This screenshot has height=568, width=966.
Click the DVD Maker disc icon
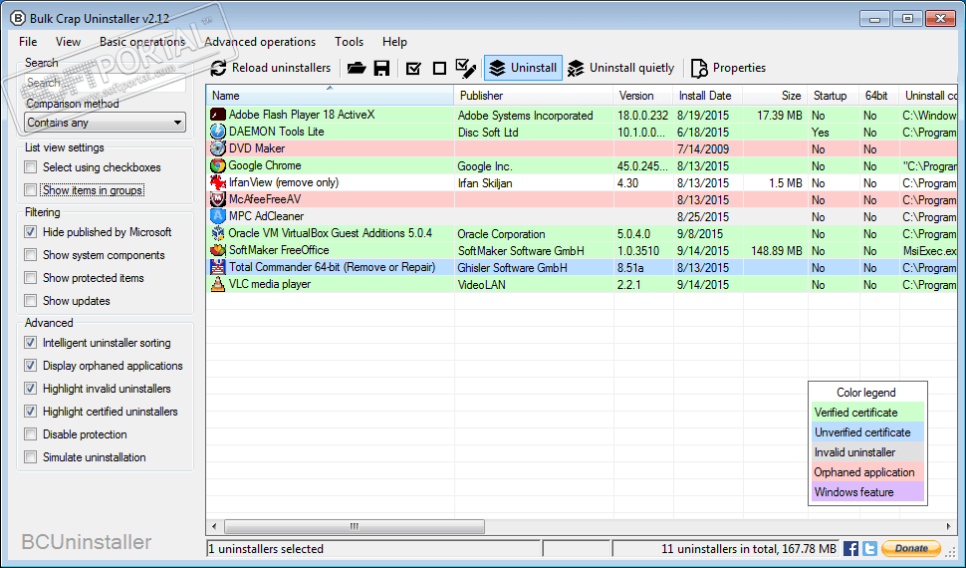(x=217, y=148)
